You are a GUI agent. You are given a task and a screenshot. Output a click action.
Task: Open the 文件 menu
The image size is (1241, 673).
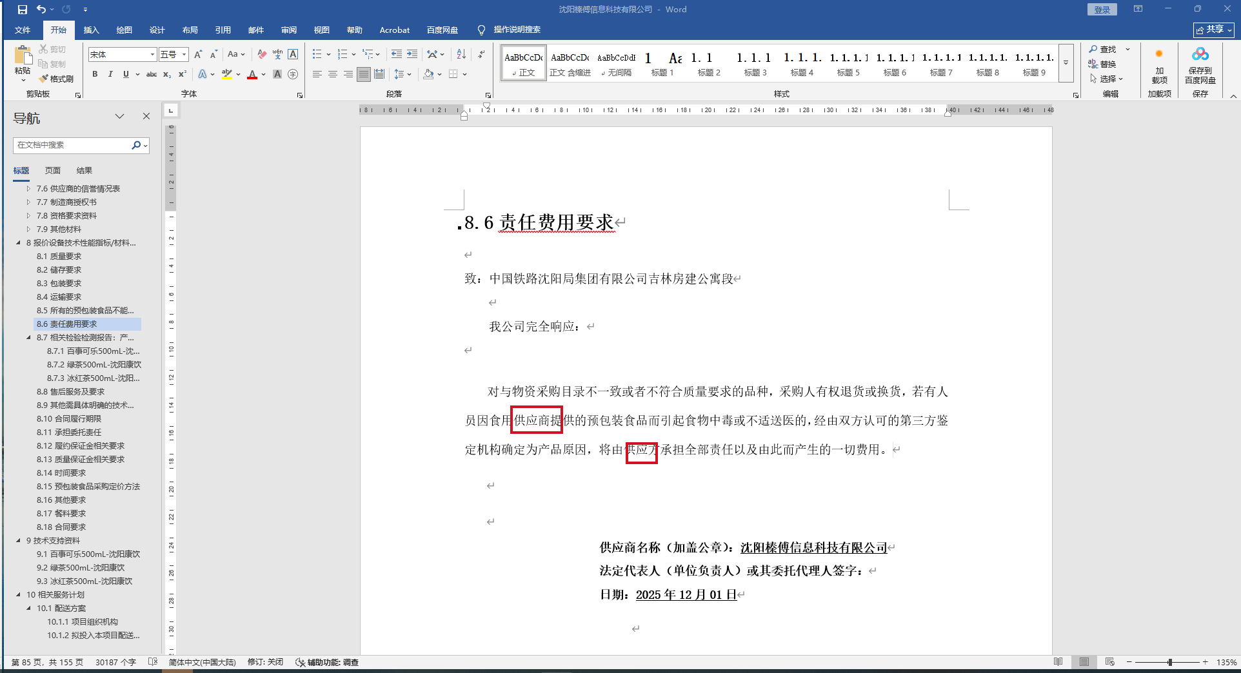23,30
